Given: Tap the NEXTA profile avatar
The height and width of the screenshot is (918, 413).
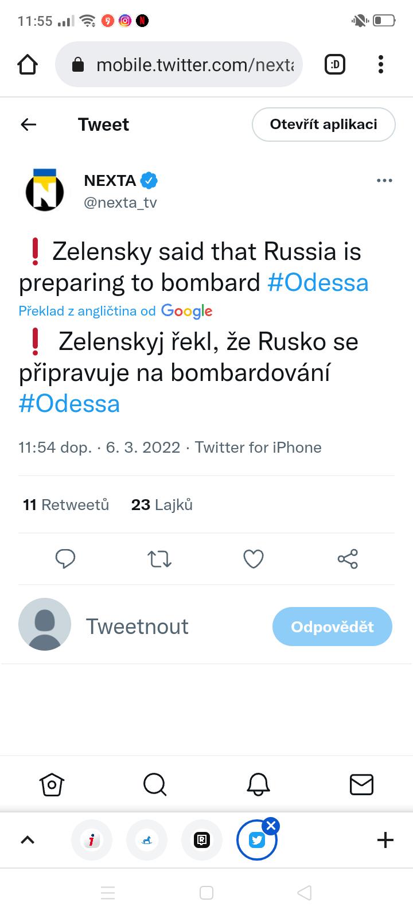Looking at the screenshot, I should (45, 190).
